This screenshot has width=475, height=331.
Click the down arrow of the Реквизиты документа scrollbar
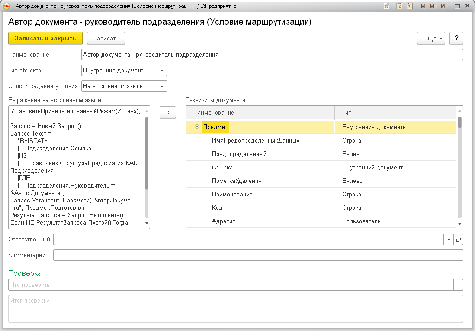[460, 224]
